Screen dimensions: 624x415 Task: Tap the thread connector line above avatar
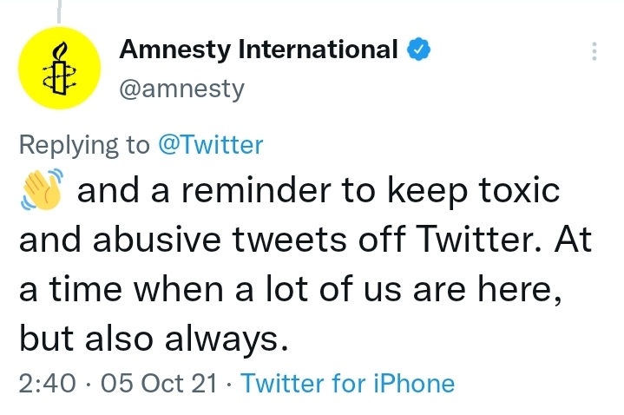(59, 11)
